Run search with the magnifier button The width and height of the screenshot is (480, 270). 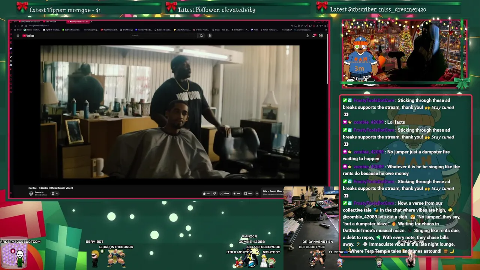click(201, 36)
